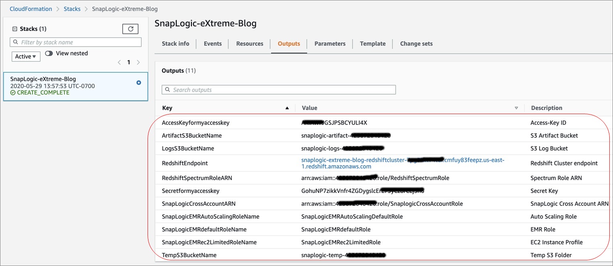The height and width of the screenshot is (266, 613).
Task: Click the EC2 Instance Profile description
Action: [557, 242]
